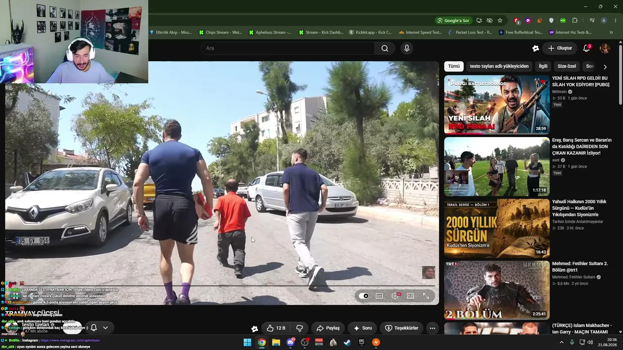
Task: Select 'testo taylan adlı yükleyiciden' chip
Action: [499, 66]
